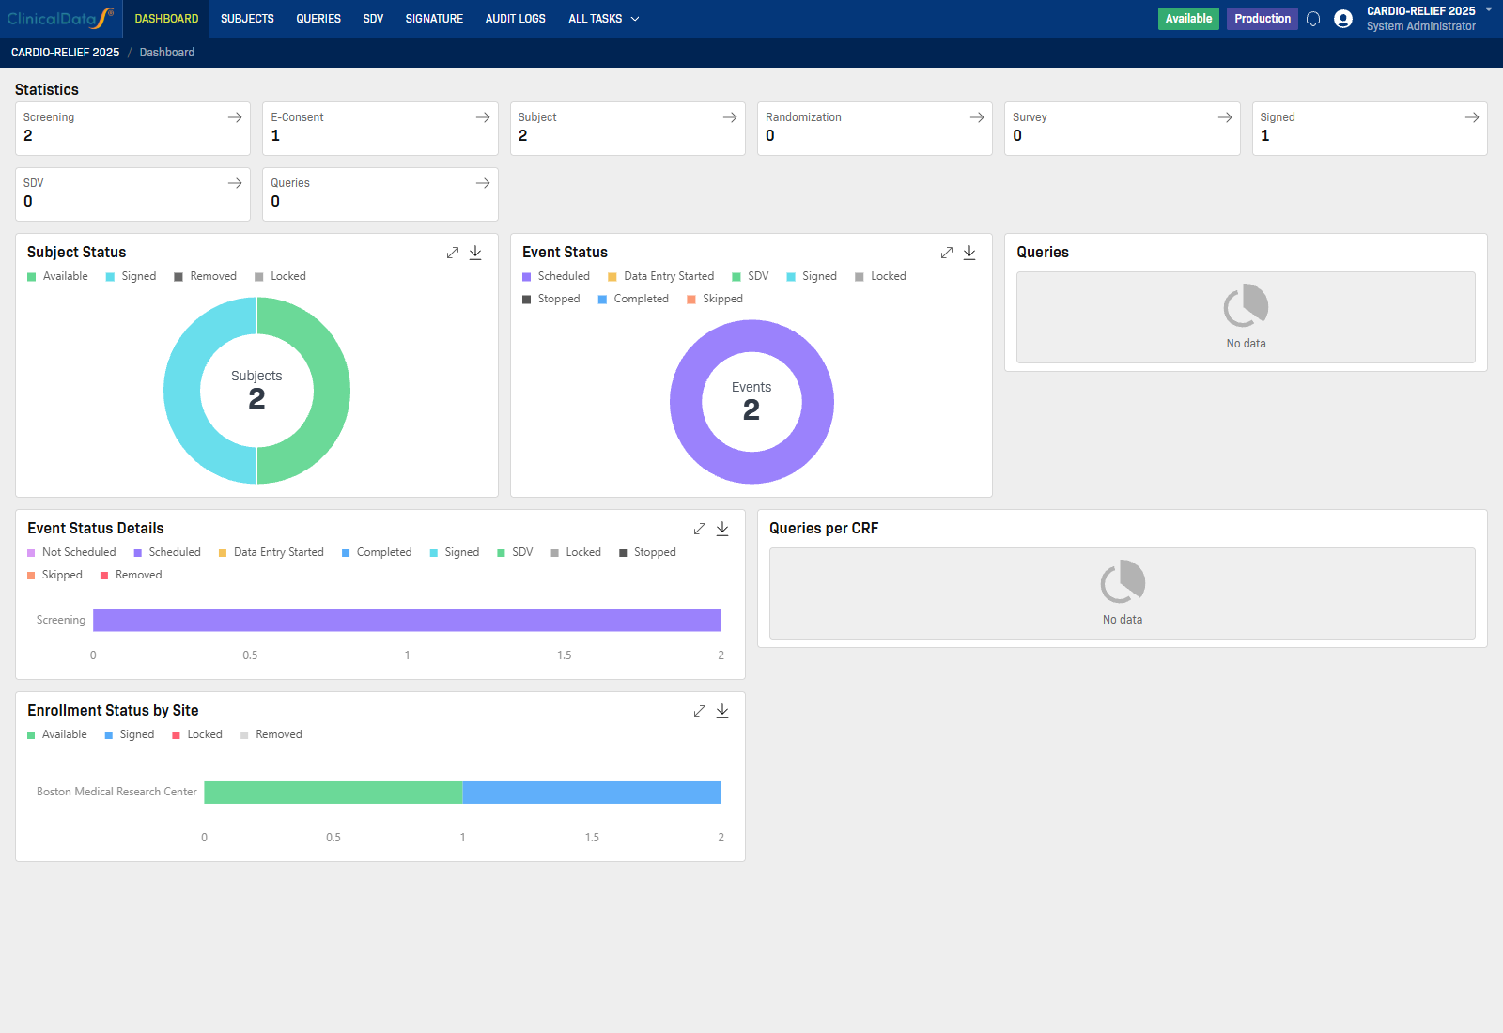Click the purple Screening bar
The width and height of the screenshot is (1503, 1033).
pyautogui.click(x=407, y=620)
